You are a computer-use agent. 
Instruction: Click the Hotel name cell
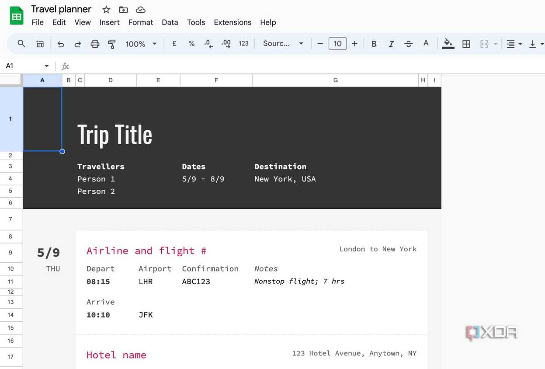pyautogui.click(x=116, y=355)
